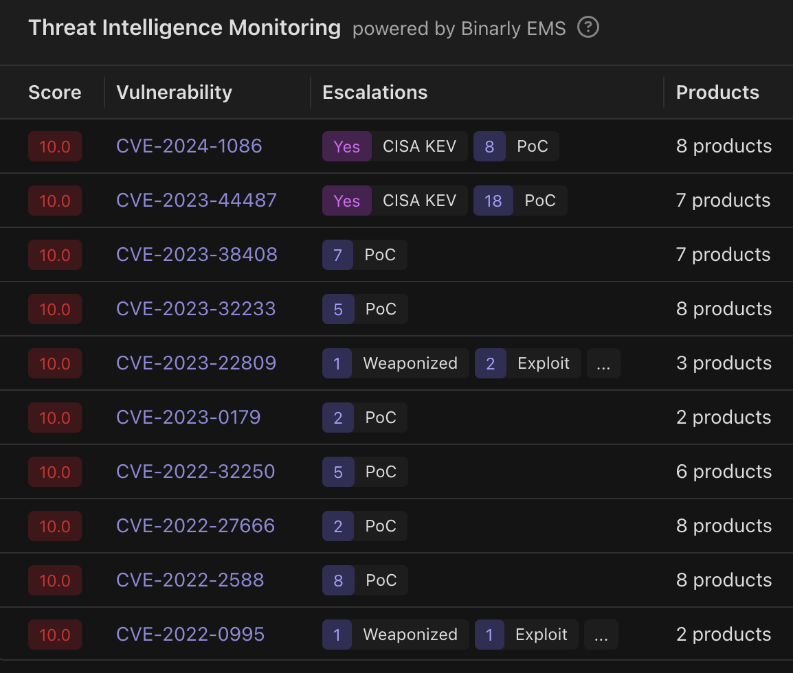Click the 8 PoC badge for CVE-2022-2588
The image size is (793, 673).
pyautogui.click(x=364, y=580)
